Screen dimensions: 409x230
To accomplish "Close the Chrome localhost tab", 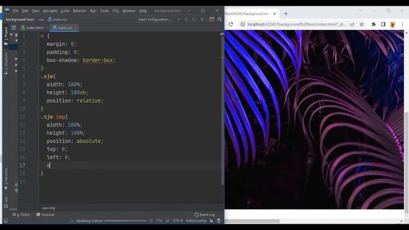I will [274, 14].
